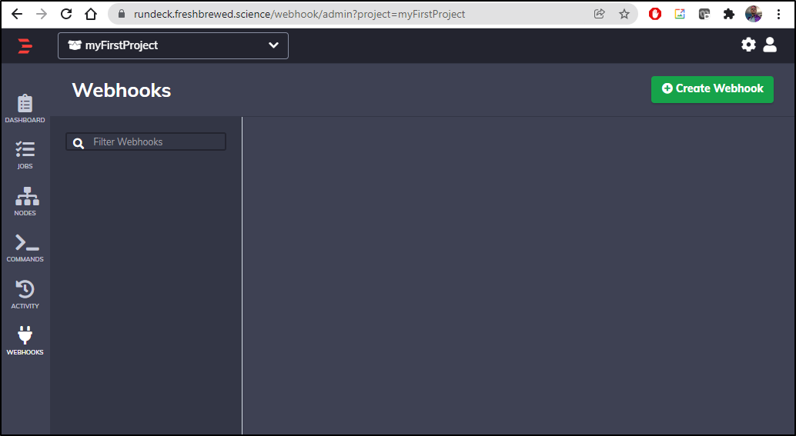This screenshot has width=796, height=436.
Task: Reload the current page
Action: 66,14
